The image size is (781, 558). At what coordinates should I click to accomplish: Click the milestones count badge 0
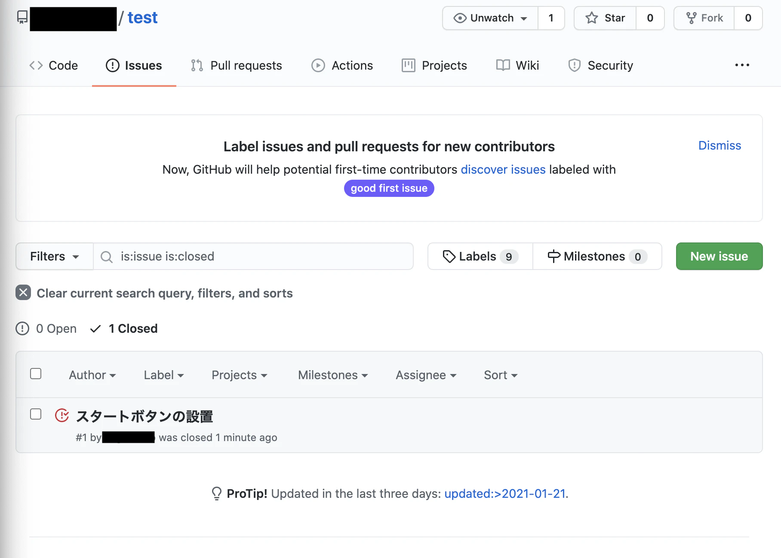[x=638, y=257]
